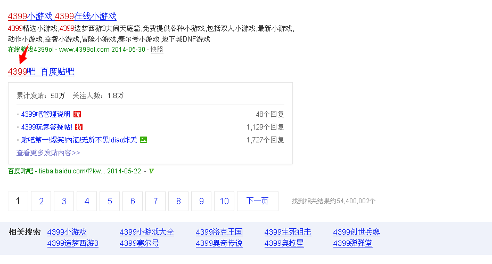
Task: Open the 4399玩家答疑帖! thread
Action: (x=47, y=127)
